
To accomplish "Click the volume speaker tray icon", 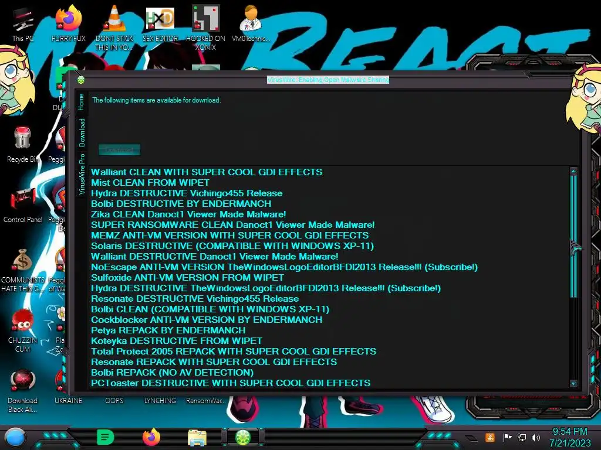I will (x=536, y=437).
